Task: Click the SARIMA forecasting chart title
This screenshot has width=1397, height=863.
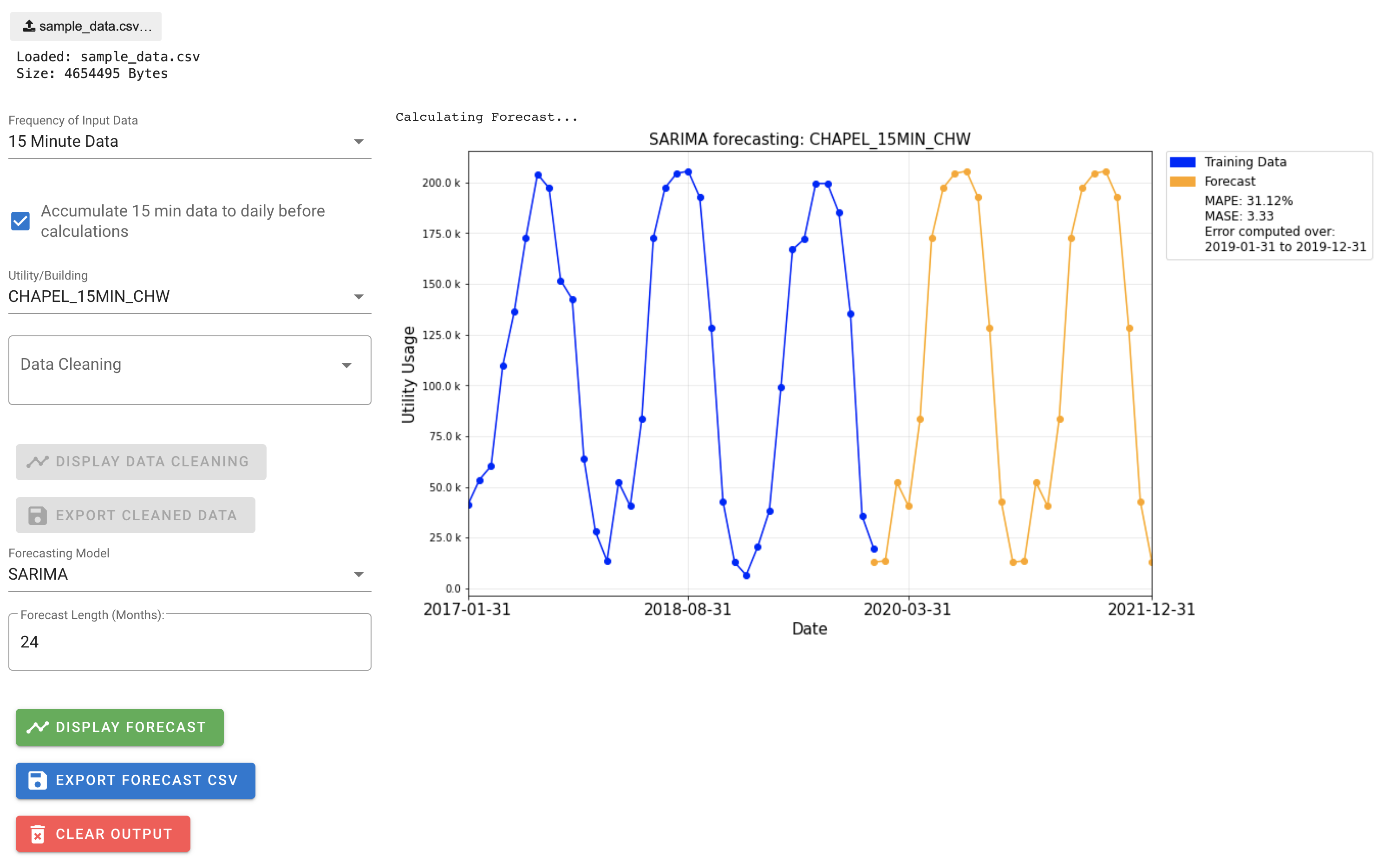Action: click(x=809, y=139)
